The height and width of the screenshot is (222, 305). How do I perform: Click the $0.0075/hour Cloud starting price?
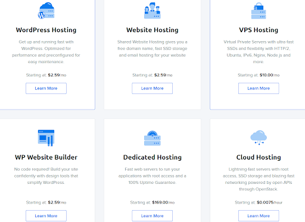coord(269,202)
